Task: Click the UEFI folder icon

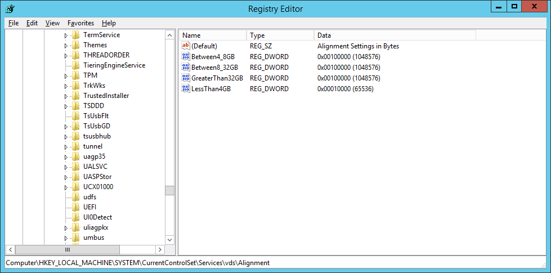Action: (x=75, y=207)
